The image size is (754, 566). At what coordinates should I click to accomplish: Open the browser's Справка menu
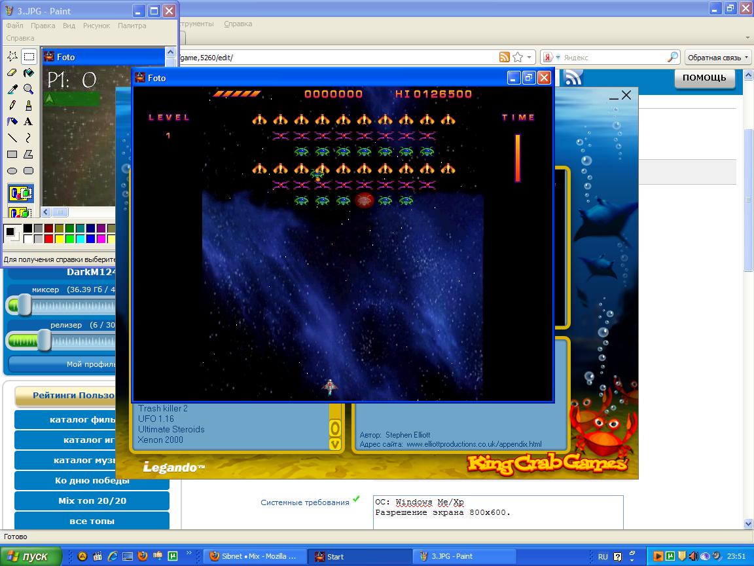coord(238,24)
